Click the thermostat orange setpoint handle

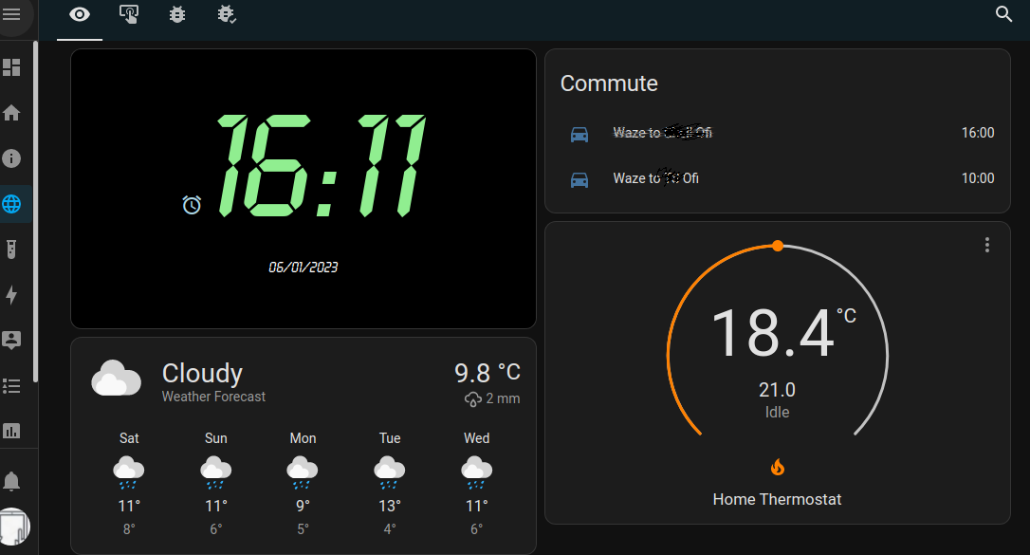pyautogui.click(x=778, y=246)
